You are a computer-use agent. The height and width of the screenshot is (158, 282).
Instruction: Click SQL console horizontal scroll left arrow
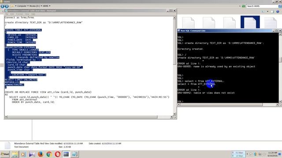click(x=179, y=104)
